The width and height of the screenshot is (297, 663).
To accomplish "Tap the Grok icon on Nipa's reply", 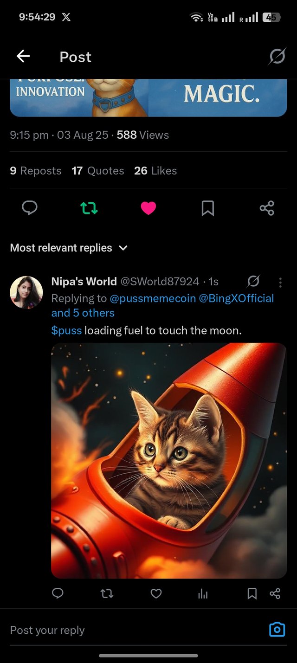I will point(253,281).
